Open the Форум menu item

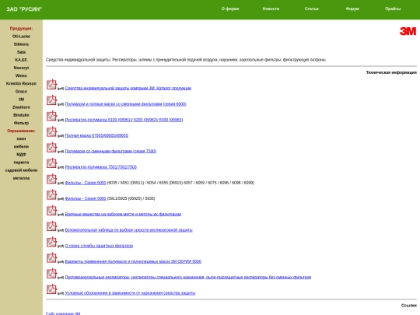pos(352,9)
